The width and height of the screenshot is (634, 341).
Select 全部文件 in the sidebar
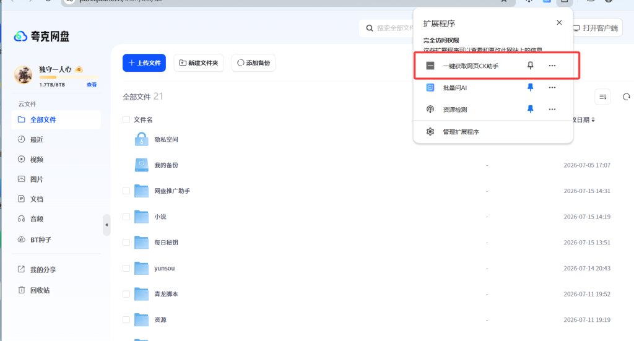(x=56, y=119)
